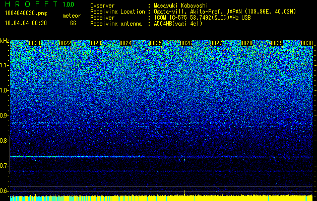This screenshot has height=201, width=317.
Task: Click the 0.6 kHz axis label
Action: [4, 191]
